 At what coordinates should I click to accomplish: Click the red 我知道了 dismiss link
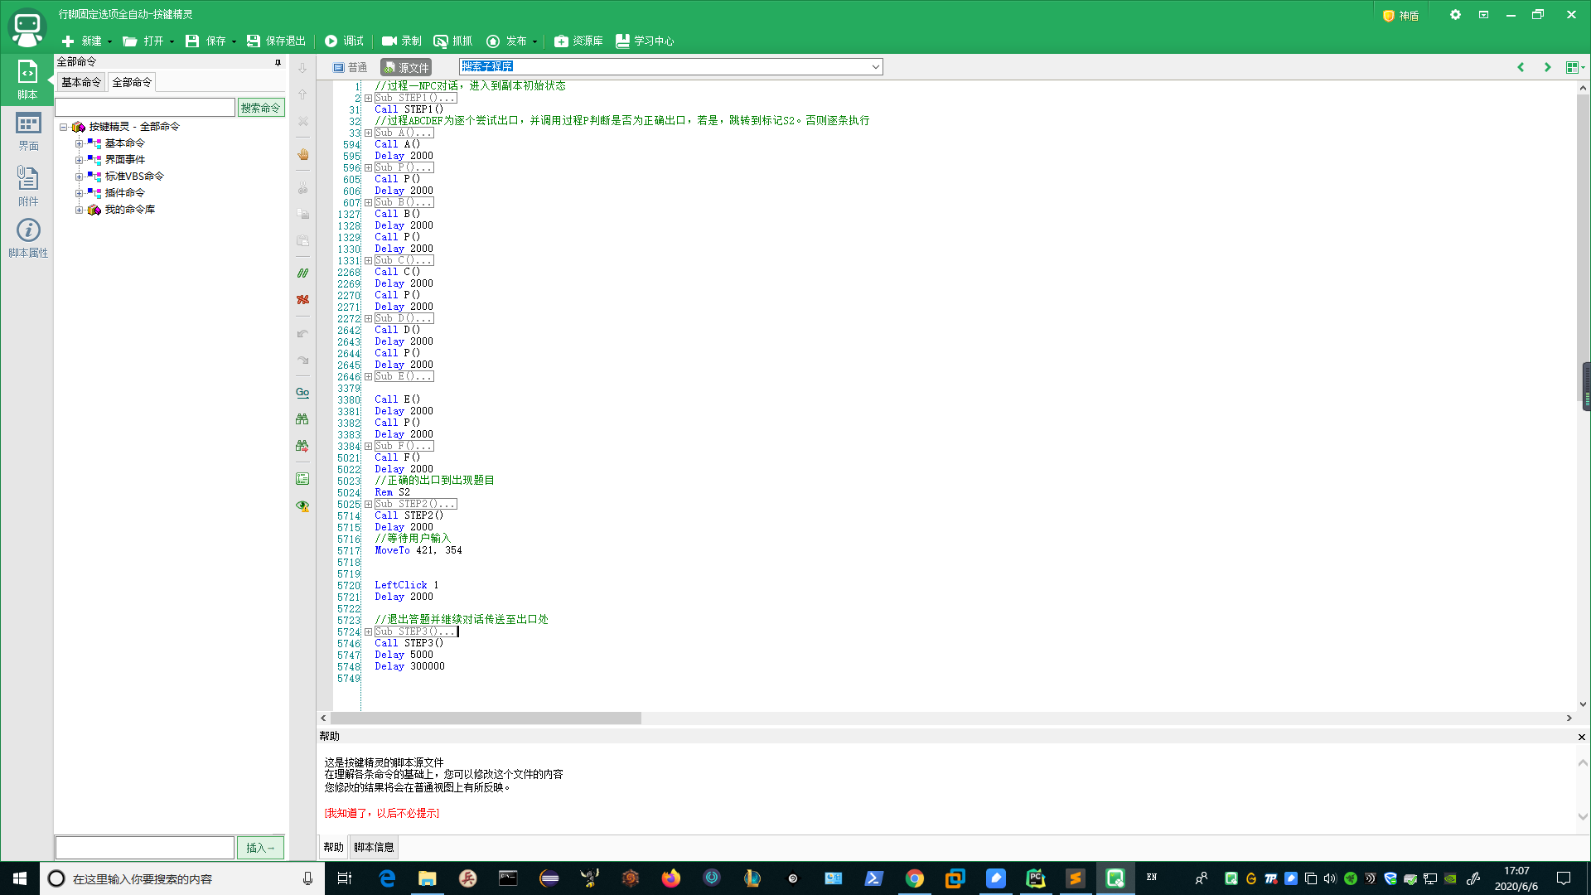pyautogui.click(x=381, y=813)
